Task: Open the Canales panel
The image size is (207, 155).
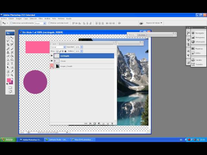Action: pos(198,60)
